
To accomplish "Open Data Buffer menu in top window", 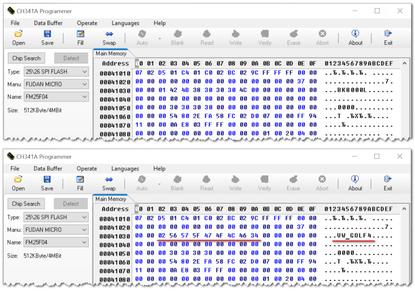I will [x=48, y=23].
